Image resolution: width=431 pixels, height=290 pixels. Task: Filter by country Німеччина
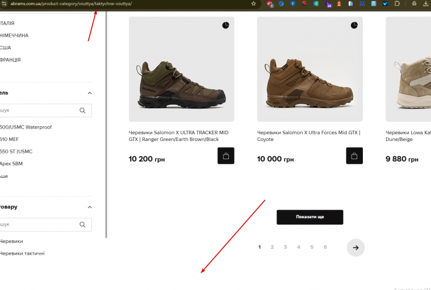pos(14,35)
